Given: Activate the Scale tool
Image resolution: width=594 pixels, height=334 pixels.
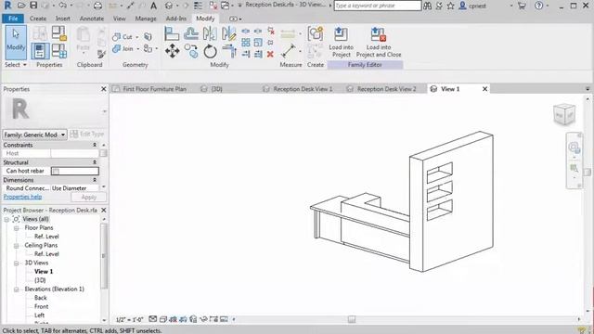Looking at the screenshot, I should (258, 42).
